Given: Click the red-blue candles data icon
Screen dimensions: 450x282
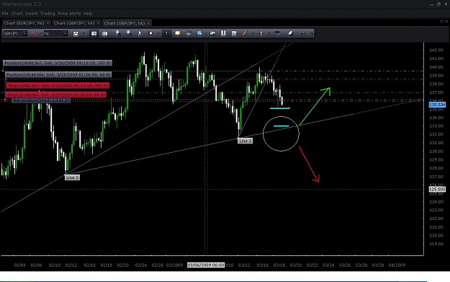Looking at the screenshot, I should coord(34,34).
